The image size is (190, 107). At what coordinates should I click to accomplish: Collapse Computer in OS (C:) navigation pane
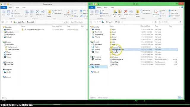pyautogui.click(x=90, y=64)
